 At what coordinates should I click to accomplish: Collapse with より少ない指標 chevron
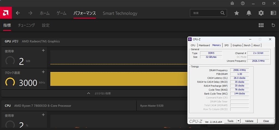89,93
